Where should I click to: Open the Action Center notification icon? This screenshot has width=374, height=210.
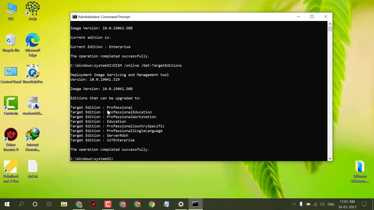364,204
